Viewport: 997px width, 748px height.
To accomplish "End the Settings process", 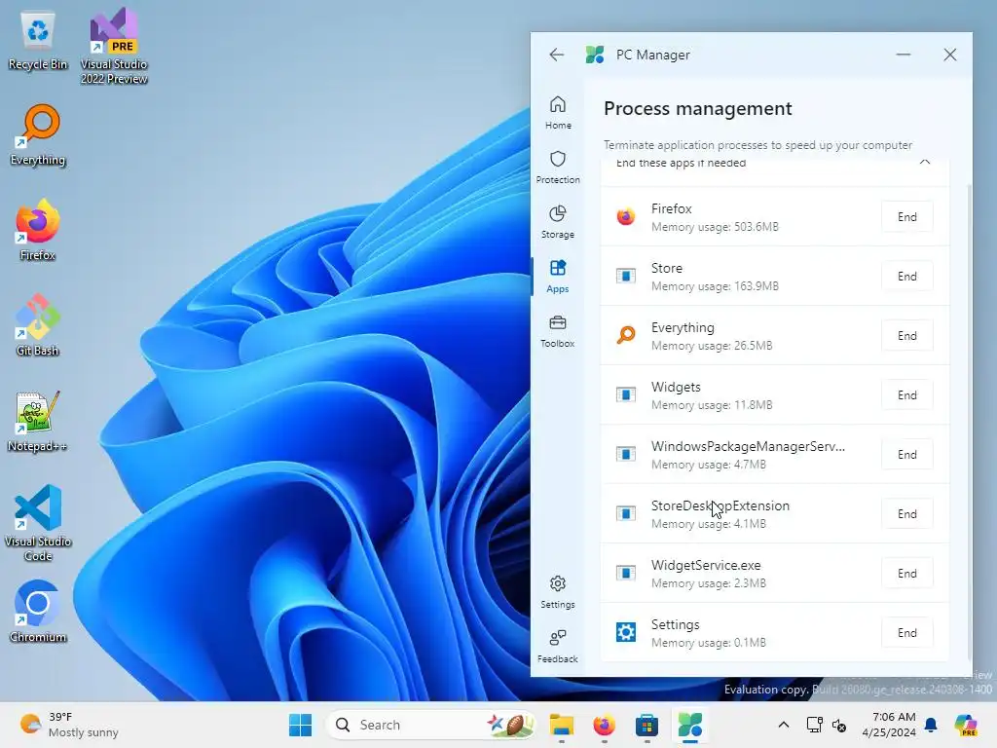I will [x=906, y=633].
